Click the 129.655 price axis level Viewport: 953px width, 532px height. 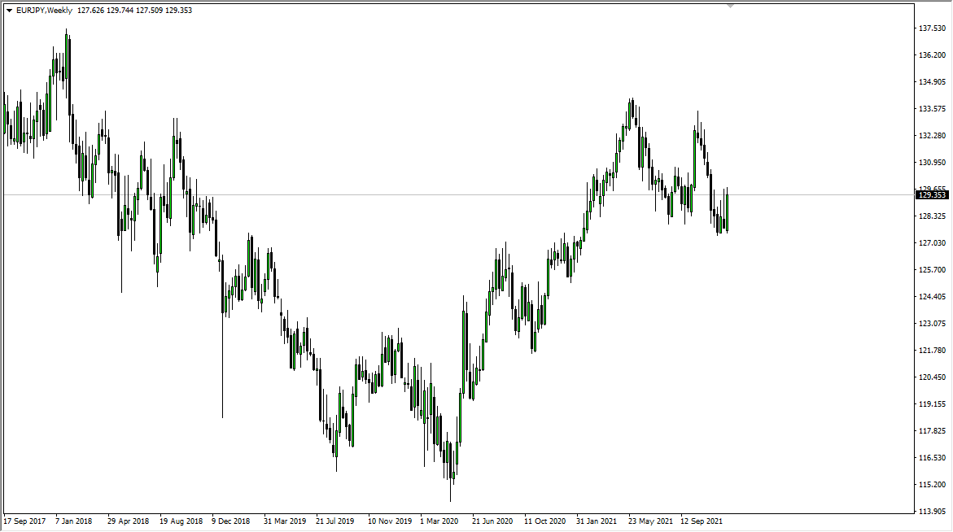tap(932, 187)
